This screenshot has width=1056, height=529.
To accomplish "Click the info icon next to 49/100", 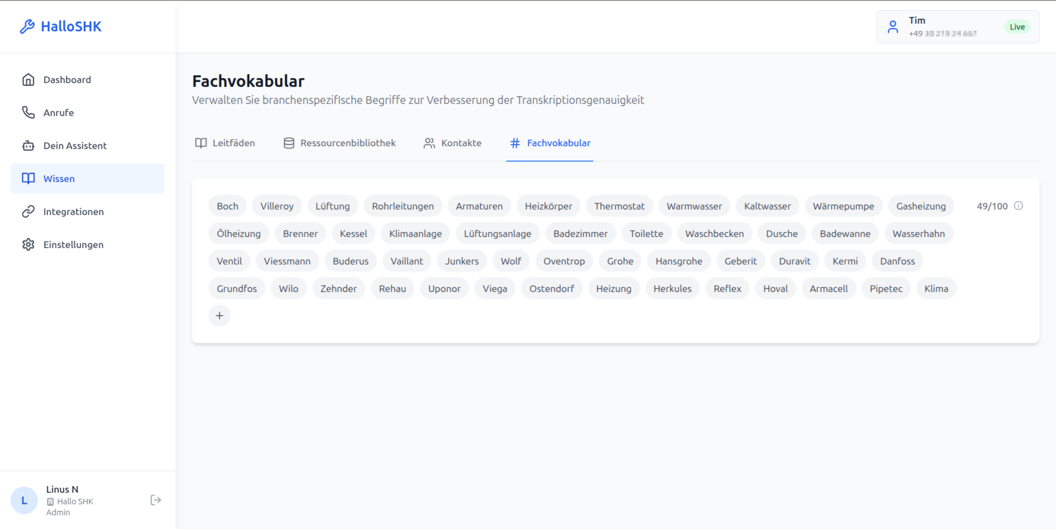I will pos(1018,206).
